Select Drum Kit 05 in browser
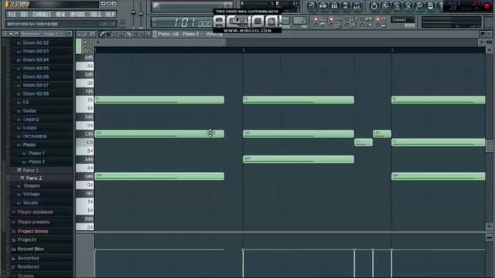Image resolution: width=495 pixels, height=278 pixels. pos(36,68)
